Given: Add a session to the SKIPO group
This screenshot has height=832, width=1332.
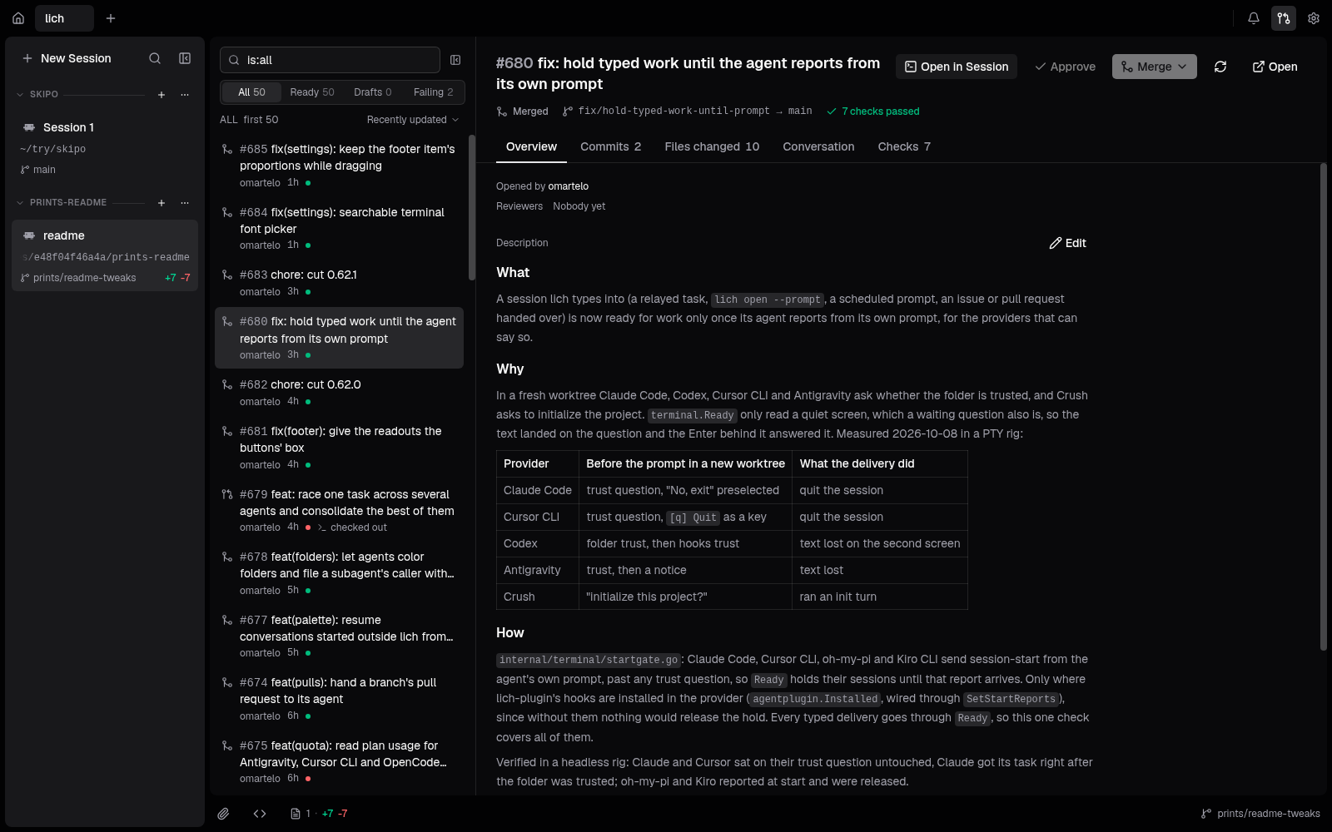Looking at the screenshot, I should pyautogui.click(x=162, y=95).
